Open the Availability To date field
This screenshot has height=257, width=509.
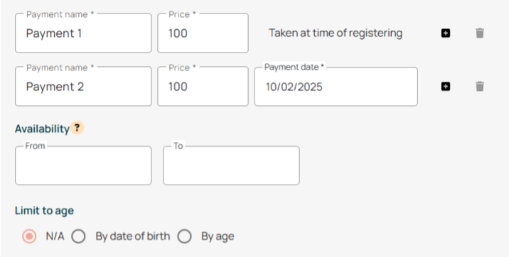tap(231, 165)
